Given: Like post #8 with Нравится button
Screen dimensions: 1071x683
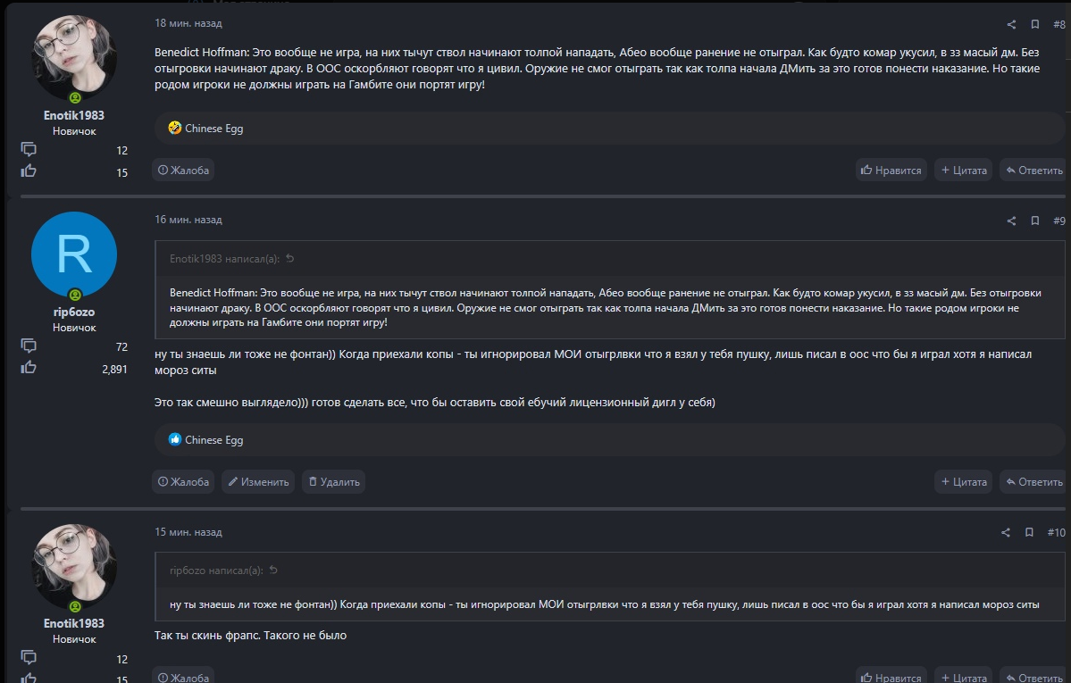Looking at the screenshot, I should coord(891,170).
